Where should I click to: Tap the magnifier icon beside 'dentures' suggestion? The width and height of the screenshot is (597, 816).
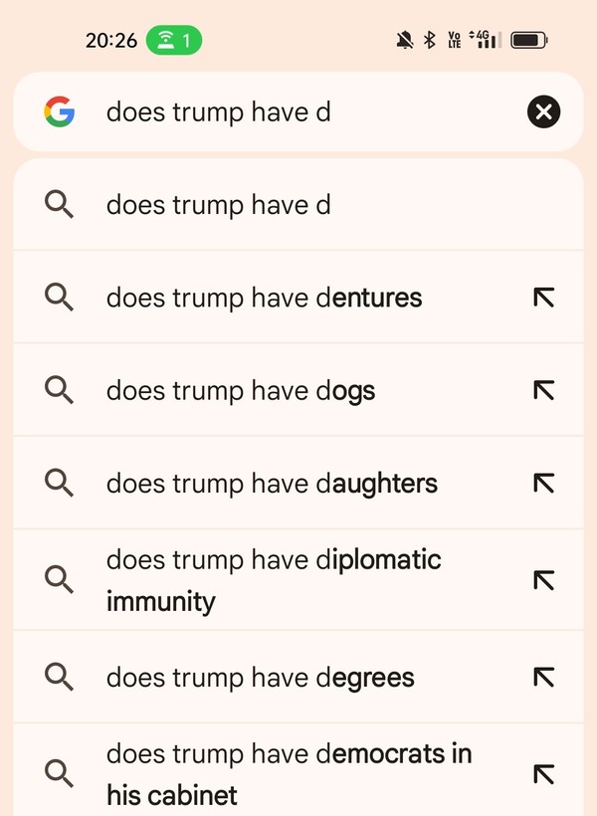click(x=60, y=298)
